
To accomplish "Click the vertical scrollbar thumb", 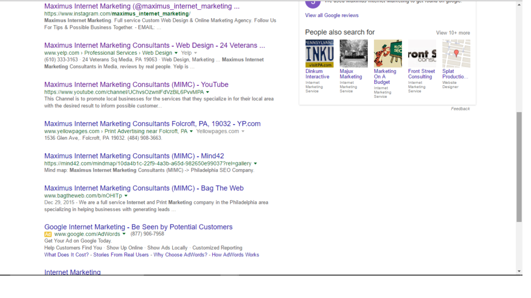I will pos(519,167).
